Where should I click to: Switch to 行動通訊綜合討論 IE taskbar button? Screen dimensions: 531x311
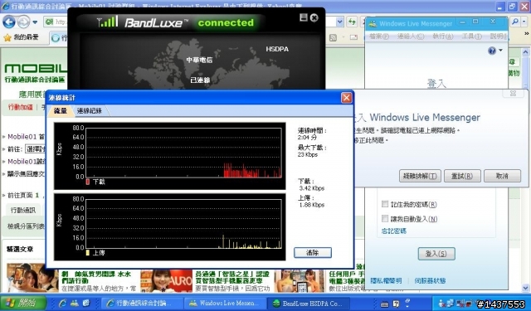pos(142,303)
